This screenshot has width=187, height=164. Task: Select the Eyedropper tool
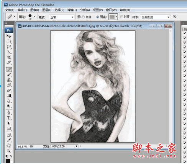pos(9,140)
